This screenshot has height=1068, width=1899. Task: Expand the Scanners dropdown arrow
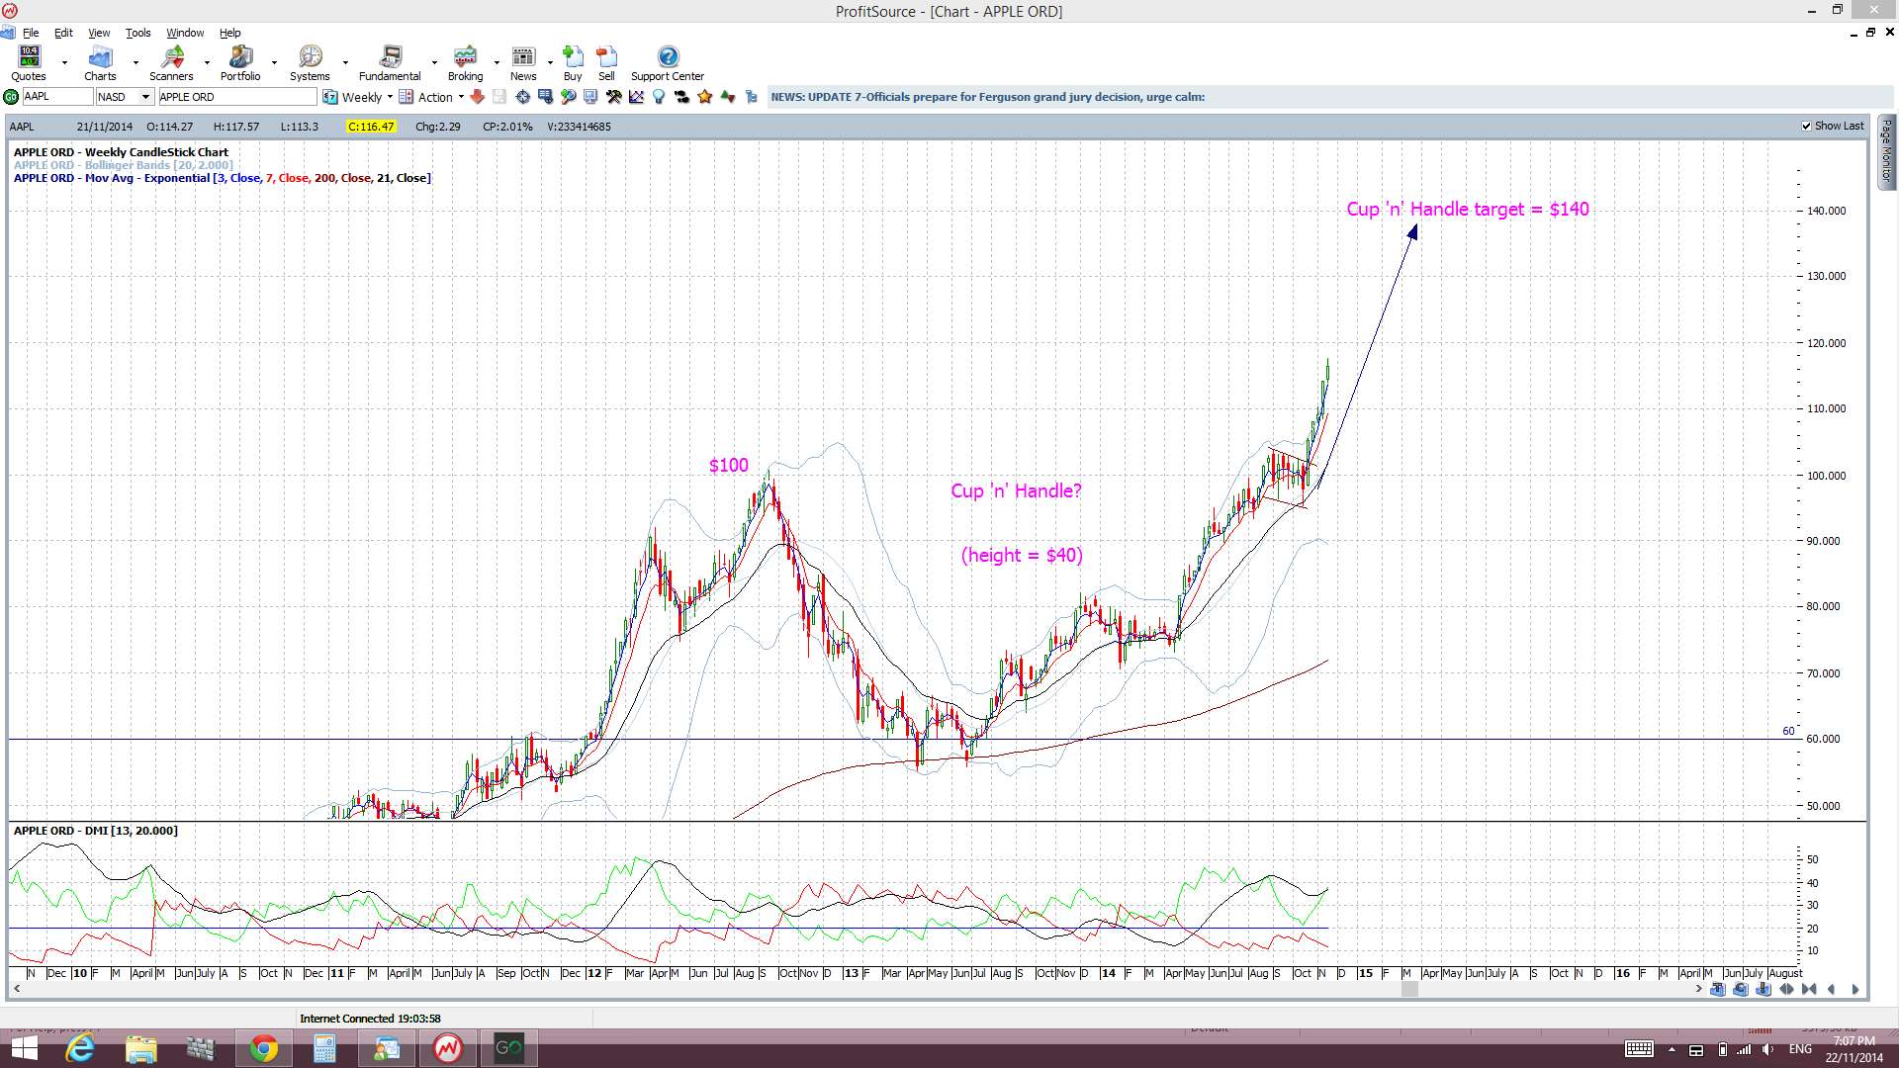pyautogui.click(x=207, y=63)
